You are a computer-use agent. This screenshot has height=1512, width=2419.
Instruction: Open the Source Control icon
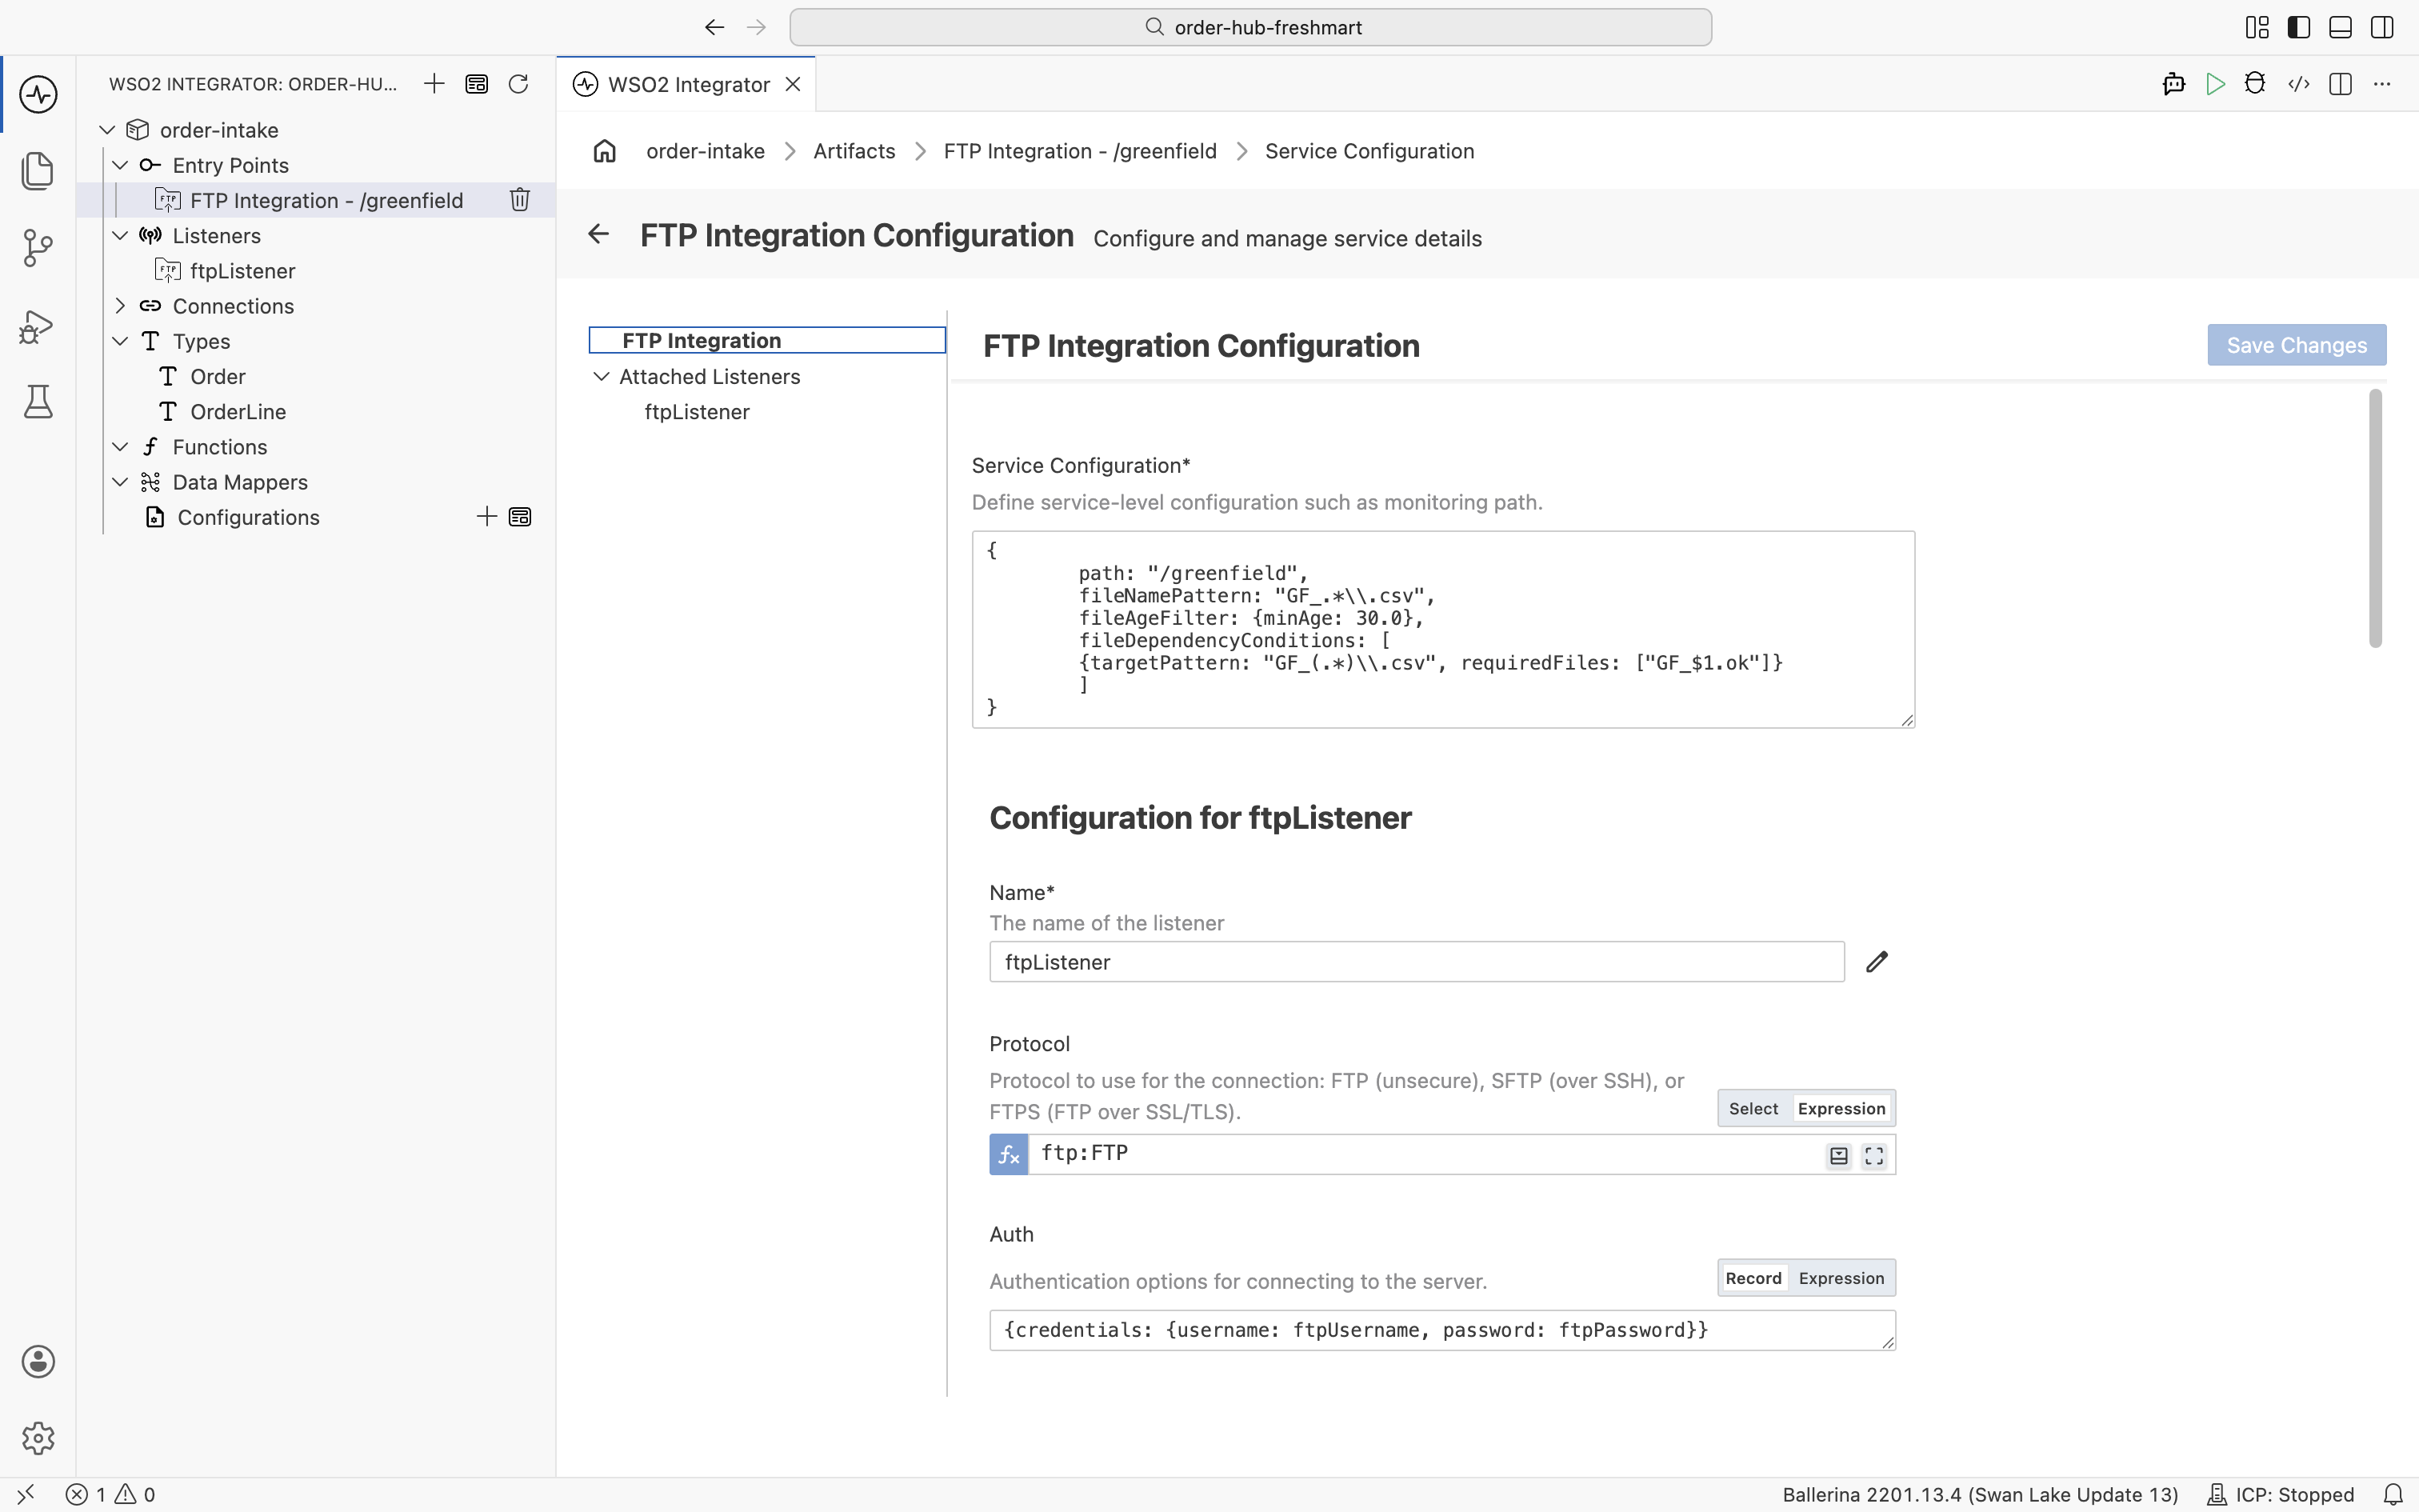(x=38, y=248)
